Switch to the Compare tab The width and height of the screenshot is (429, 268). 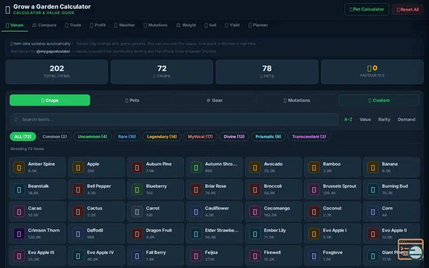click(45, 25)
